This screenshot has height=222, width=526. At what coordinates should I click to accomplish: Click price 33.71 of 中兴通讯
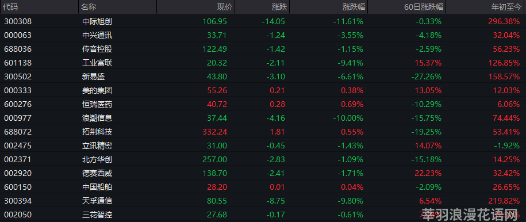point(217,35)
